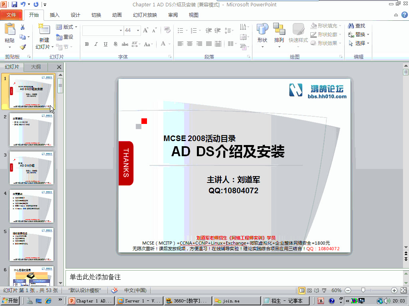Switch to Reading view in status bar

317,290
